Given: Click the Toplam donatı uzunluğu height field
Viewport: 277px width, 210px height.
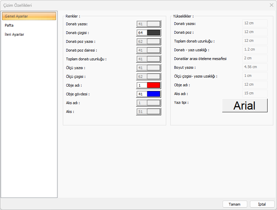Looking at the screenshot, I should click(x=255, y=41).
